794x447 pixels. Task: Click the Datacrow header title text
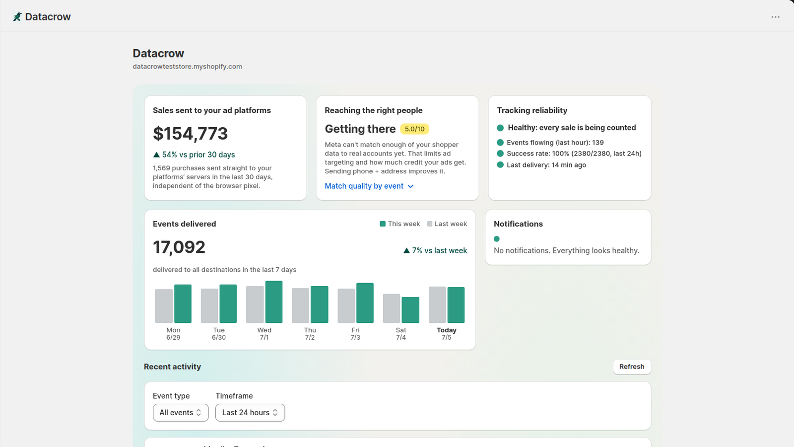tap(48, 17)
